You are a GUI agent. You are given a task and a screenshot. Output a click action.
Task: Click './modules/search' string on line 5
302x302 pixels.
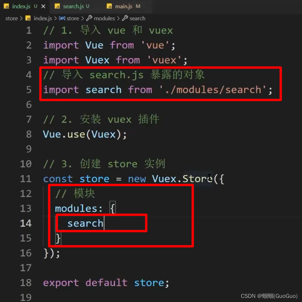click(213, 90)
